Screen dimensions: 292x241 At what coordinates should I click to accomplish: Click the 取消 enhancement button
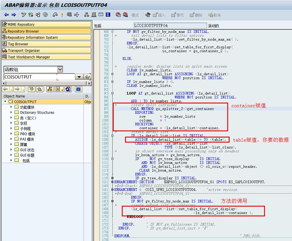[x=214, y=15]
